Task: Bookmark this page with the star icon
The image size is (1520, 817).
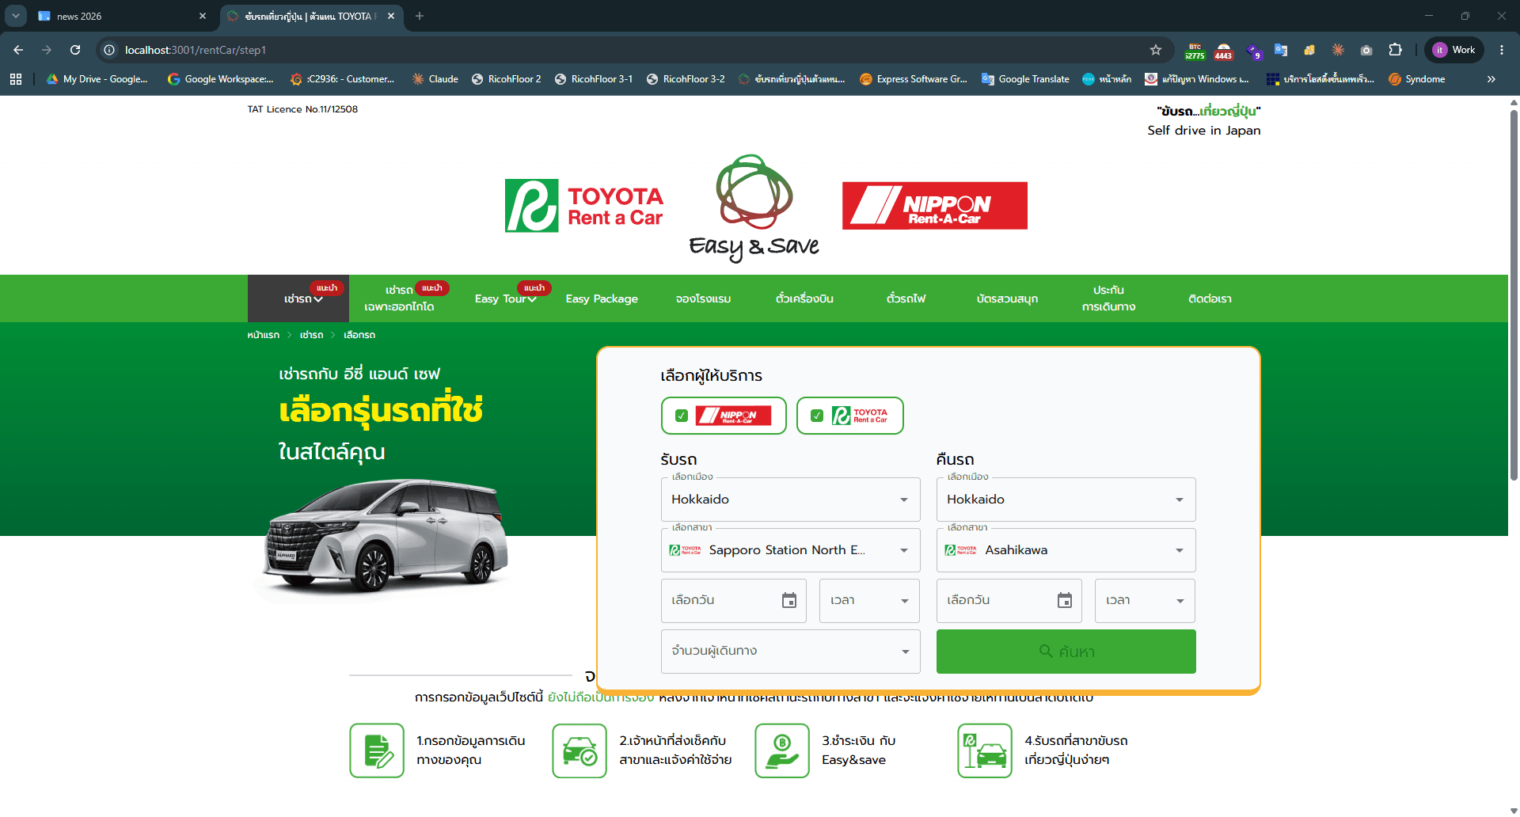Action: (x=1156, y=50)
